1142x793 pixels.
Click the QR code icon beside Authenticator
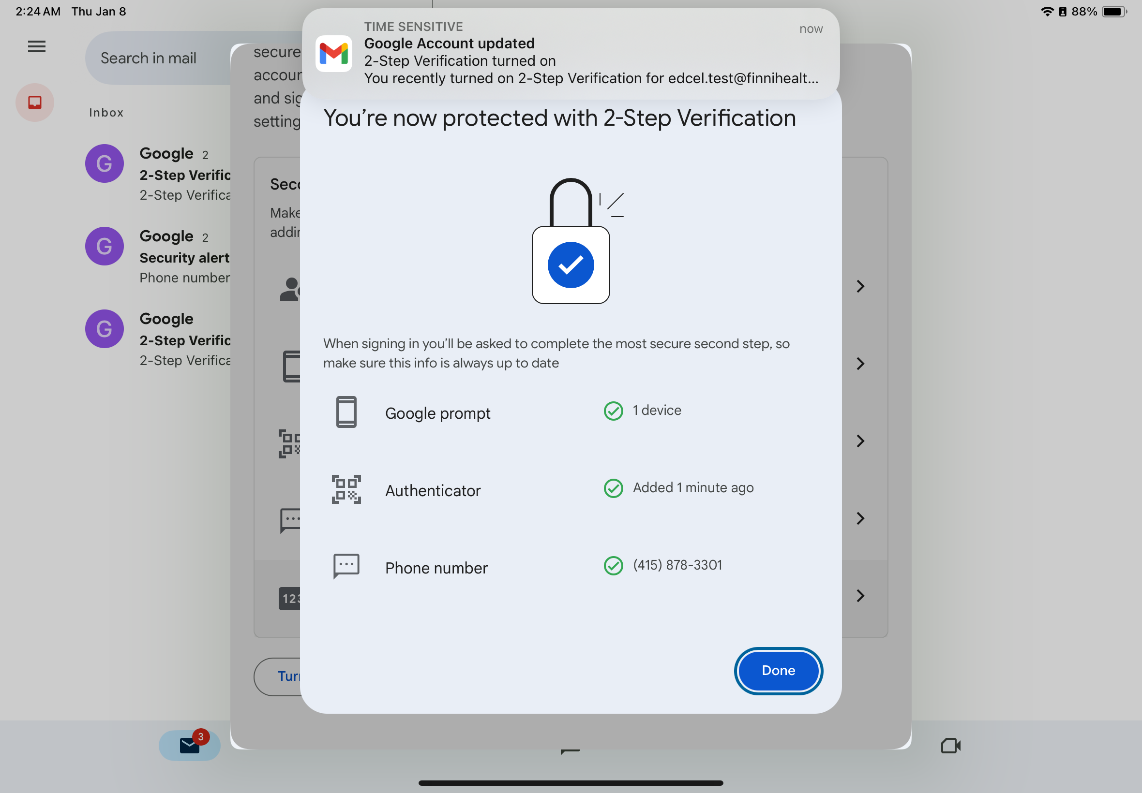(346, 489)
